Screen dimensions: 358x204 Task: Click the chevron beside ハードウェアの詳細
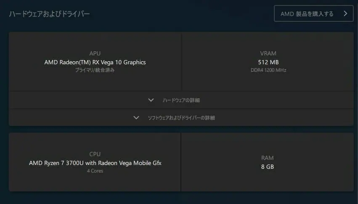coord(151,100)
